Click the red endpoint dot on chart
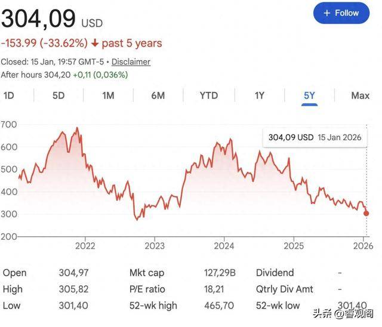The image size is (382, 327). (366, 213)
